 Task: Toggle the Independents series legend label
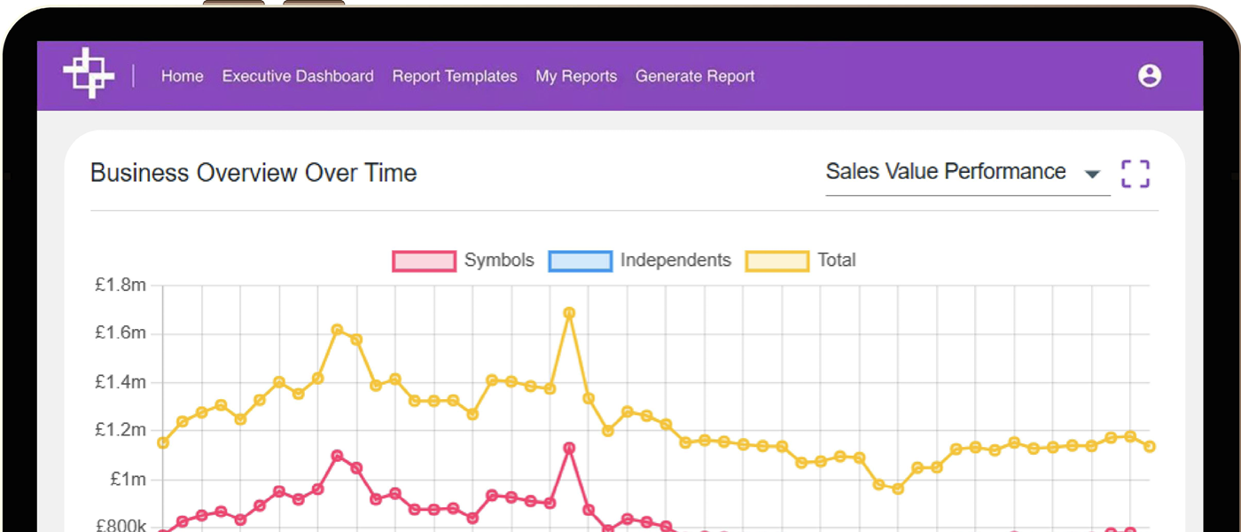(x=675, y=261)
